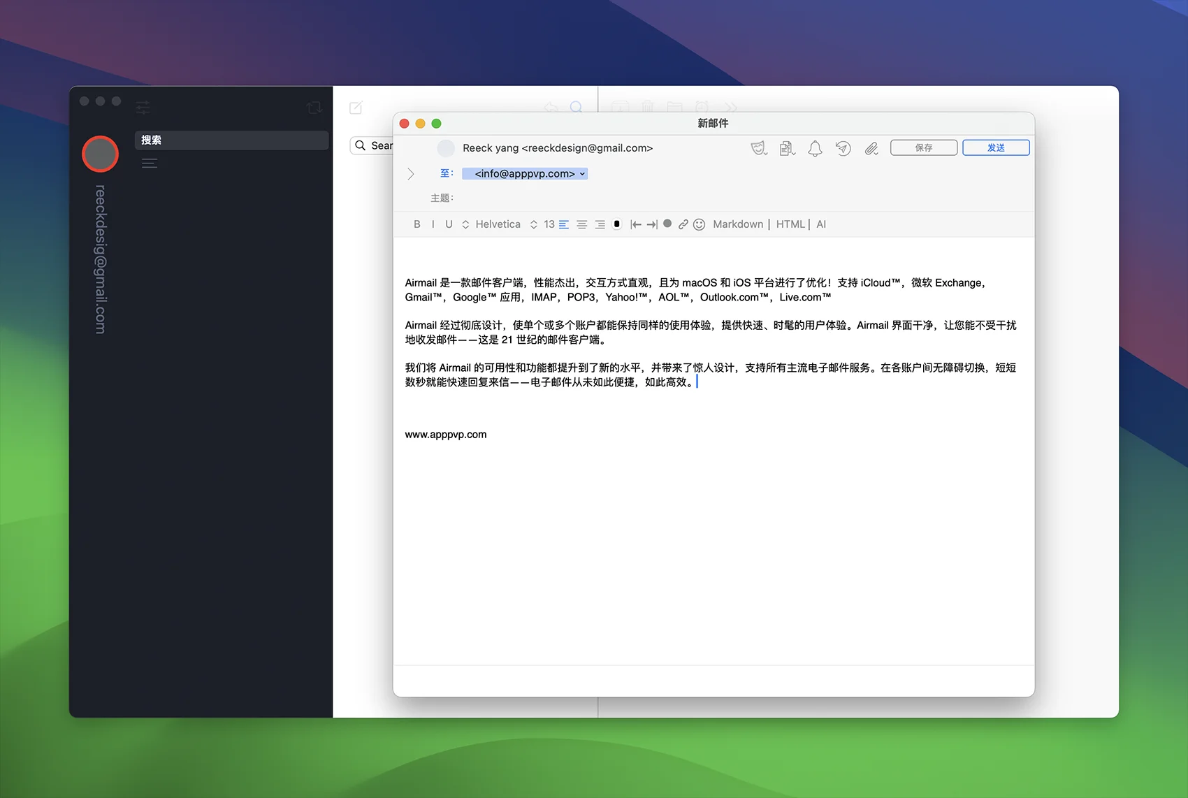Open the filter sliders icon in main sidebar
The height and width of the screenshot is (798, 1188).
143,108
